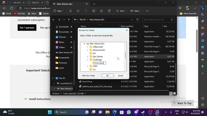Refresh the New Volume (D:) folder view
The height and width of the screenshot is (116, 207).
[137, 19]
